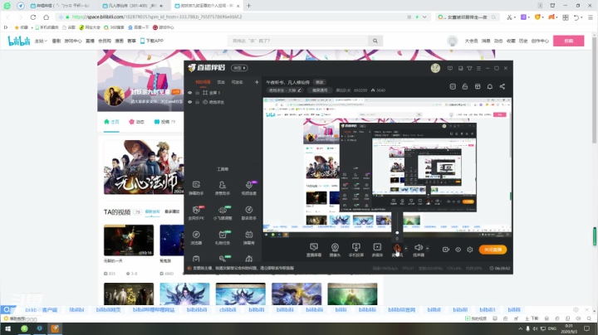Add 摄像头 webcam source
598x335 pixels.
pyautogui.click(x=335, y=250)
